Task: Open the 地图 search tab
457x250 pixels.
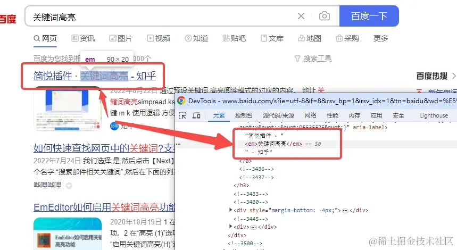Action: [x=310, y=38]
